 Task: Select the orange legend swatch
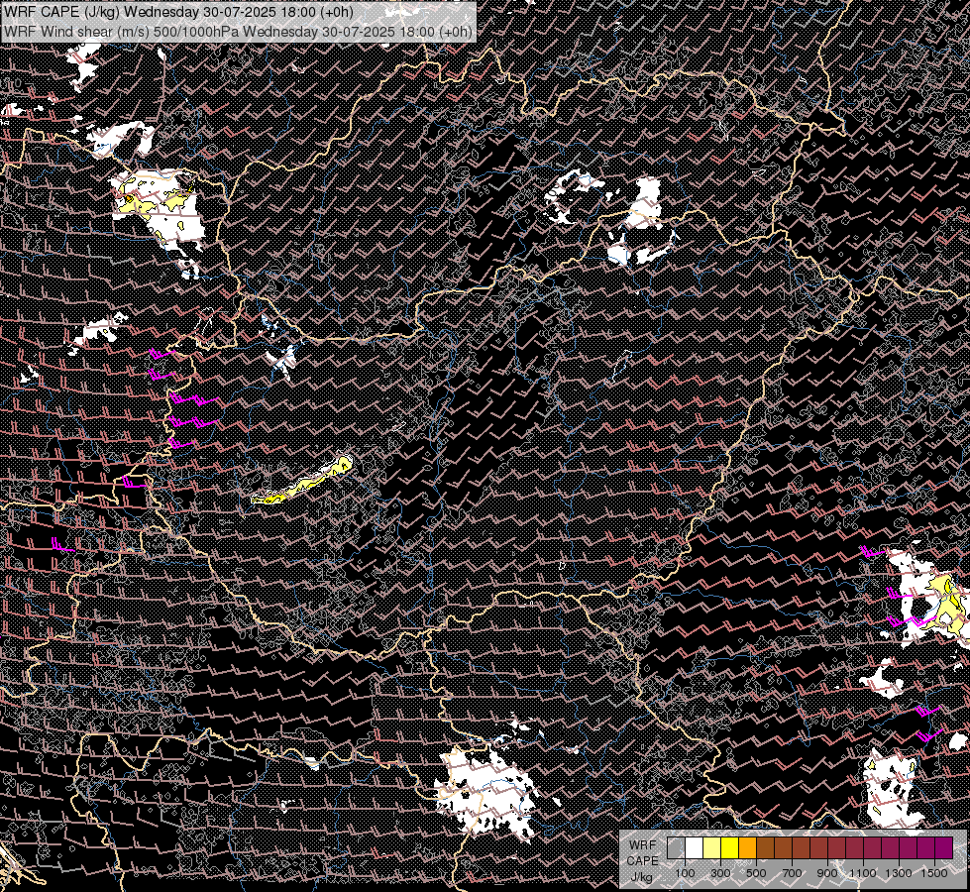747,848
